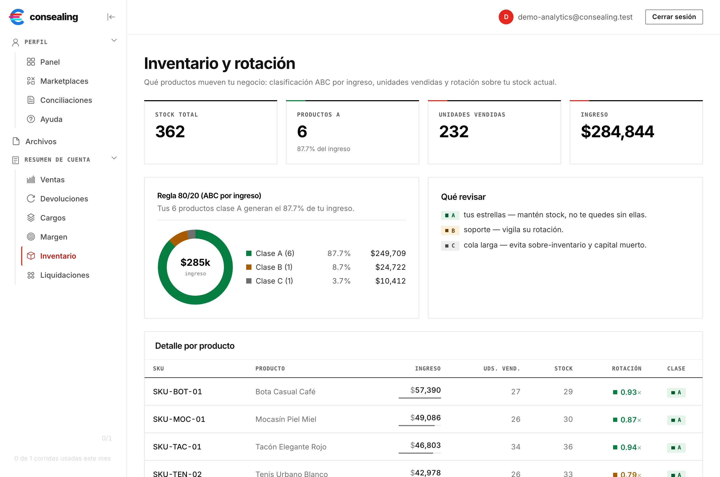This screenshot has height=477, width=720.
Task: Click the Inventario box icon
Action: coord(31,256)
